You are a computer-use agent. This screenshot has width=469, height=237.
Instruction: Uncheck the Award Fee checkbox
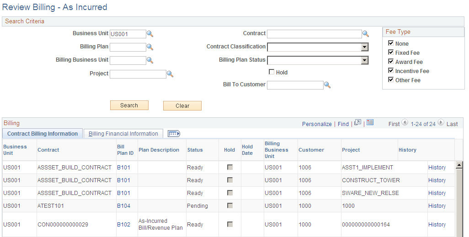coord(391,61)
